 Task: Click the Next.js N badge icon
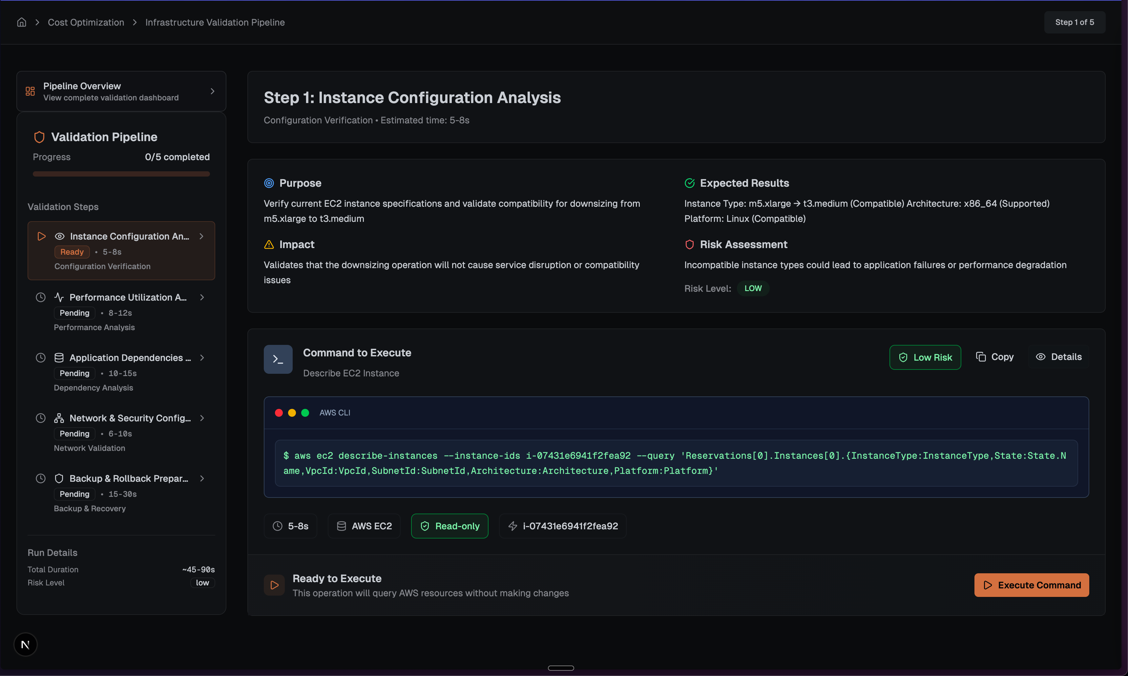[26, 644]
